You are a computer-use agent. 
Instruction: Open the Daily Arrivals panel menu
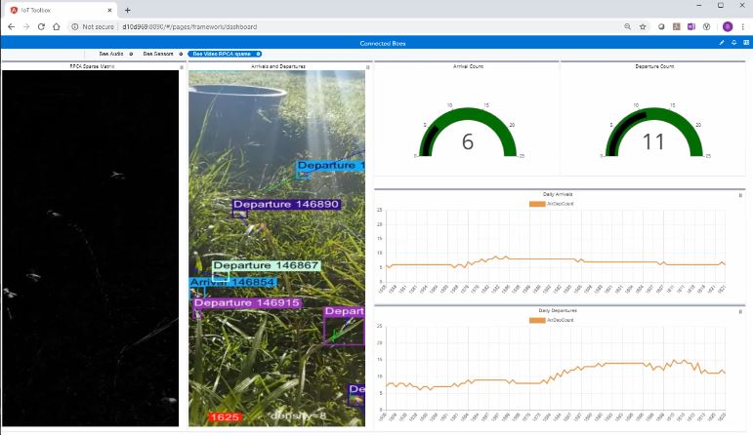pos(741,195)
